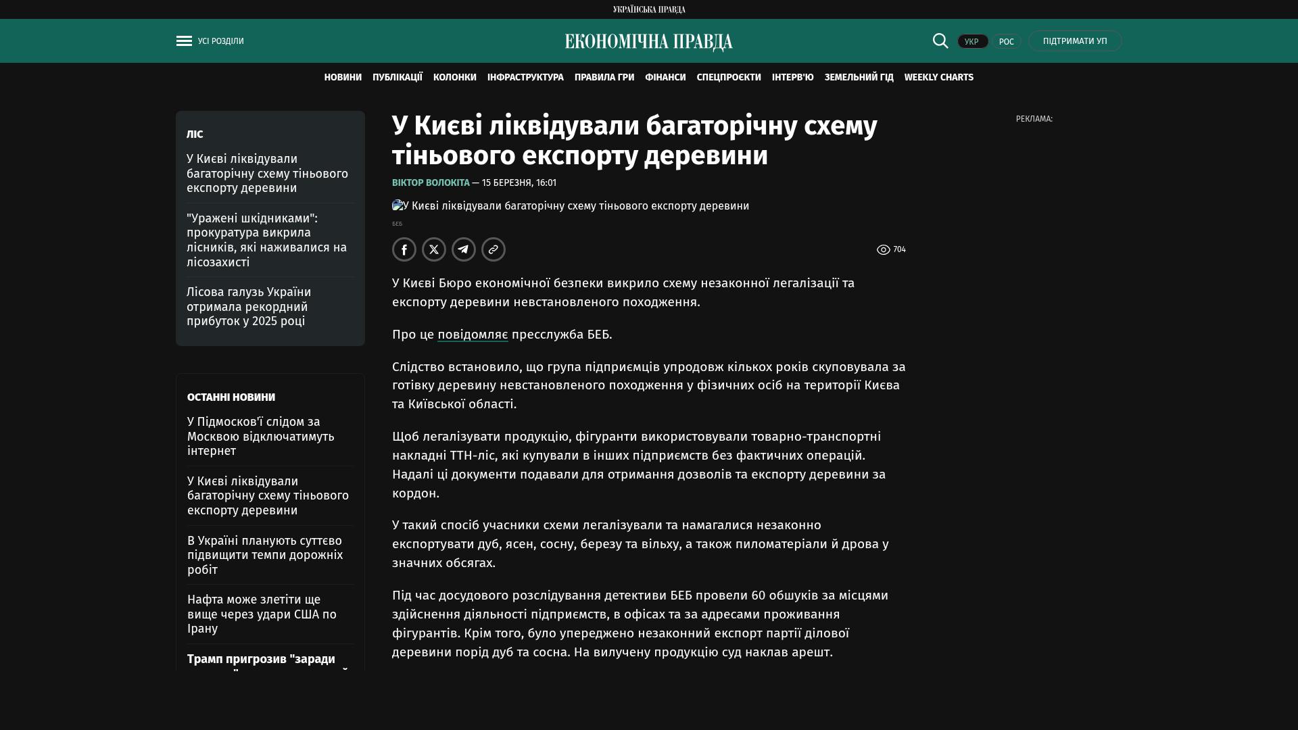
Task: Switch language to РОС
Action: tap(1006, 42)
